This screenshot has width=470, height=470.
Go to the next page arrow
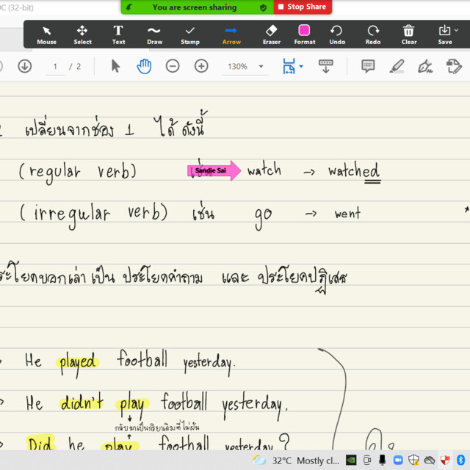click(x=24, y=66)
